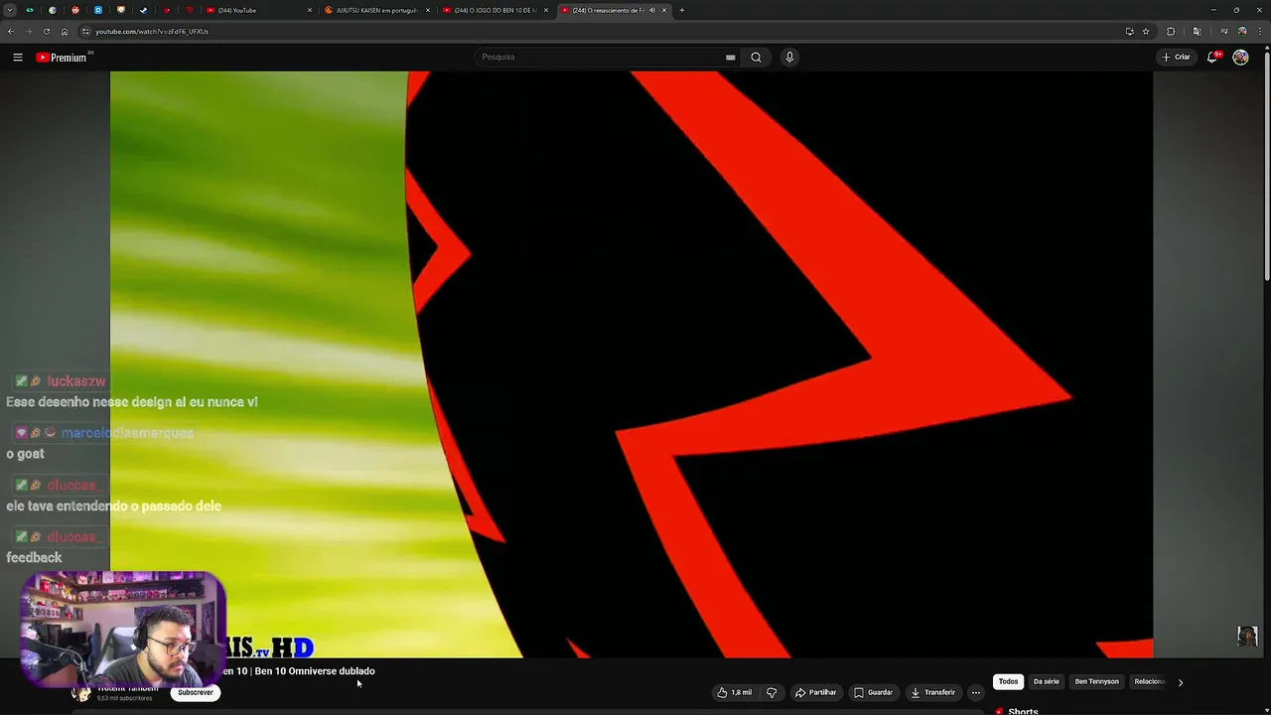Like the video (1,8 mil)
Image resolution: width=1271 pixels, height=715 pixels.
point(736,692)
